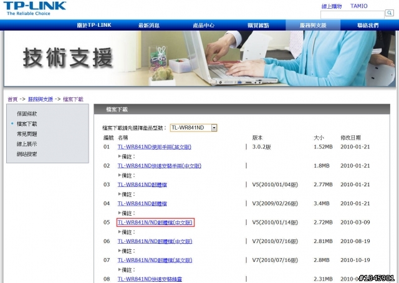Go to 服務與支援 in breadcrumb
This screenshot has width=399, height=283.
click(x=41, y=99)
